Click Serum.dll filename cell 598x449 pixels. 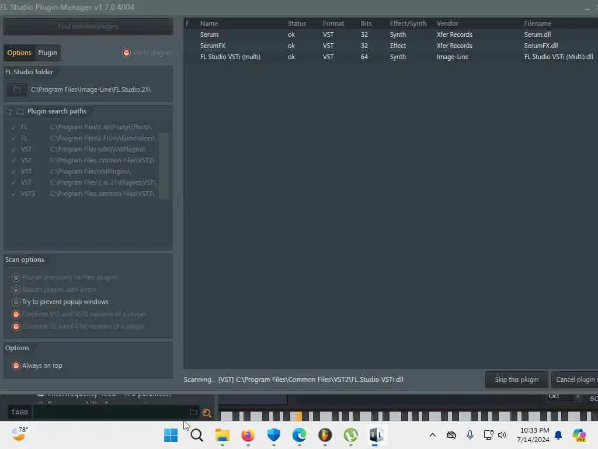click(x=537, y=34)
